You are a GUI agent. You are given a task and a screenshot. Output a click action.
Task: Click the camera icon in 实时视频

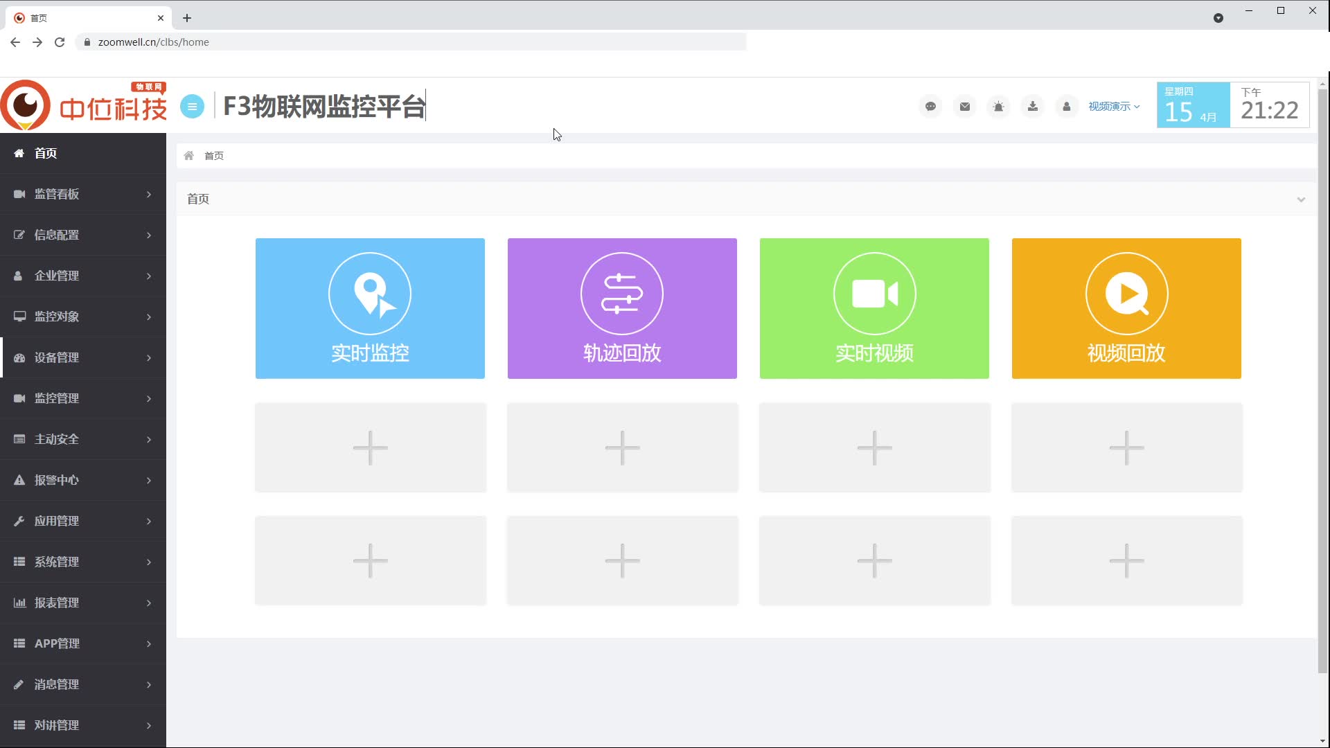pos(874,294)
